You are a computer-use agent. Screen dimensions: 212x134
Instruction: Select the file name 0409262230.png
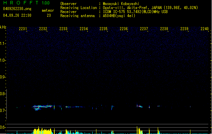coord(17,9)
